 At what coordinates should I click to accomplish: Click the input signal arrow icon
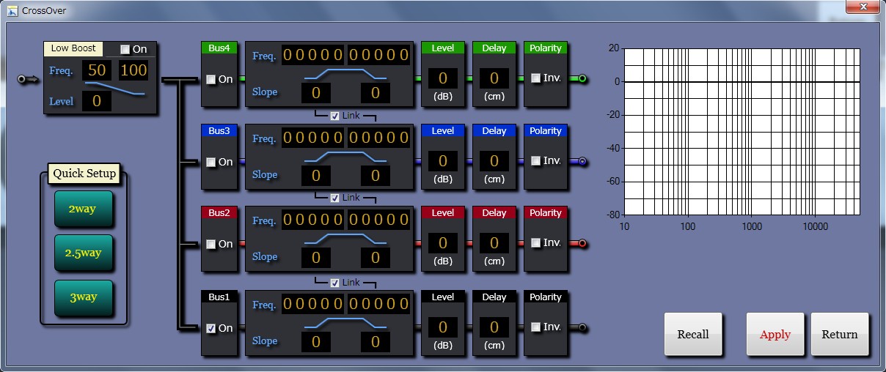click(28, 79)
